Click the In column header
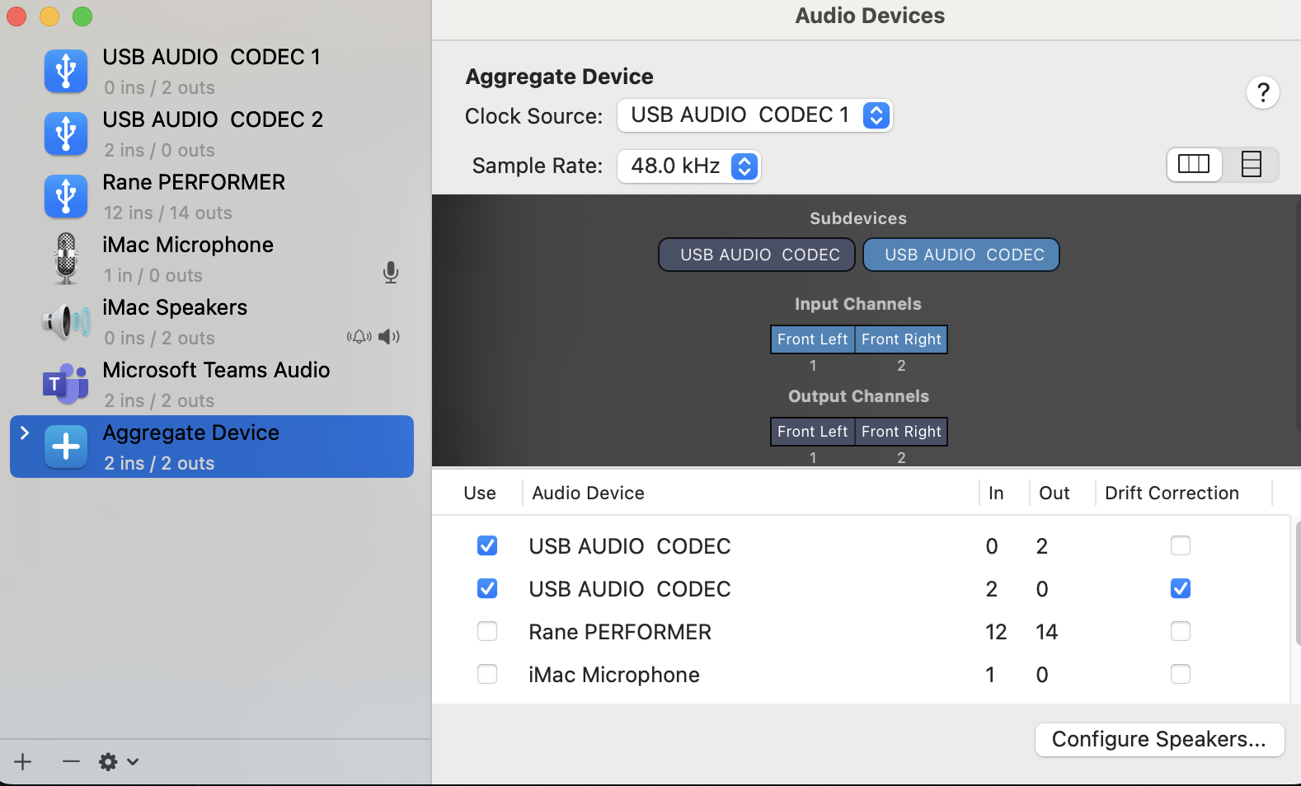The height and width of the screenshot is (786, 1301). point(996,493)
